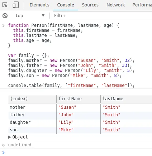Clear console with the ban icon
152x156 pixels.
click(x=5, y=16)
